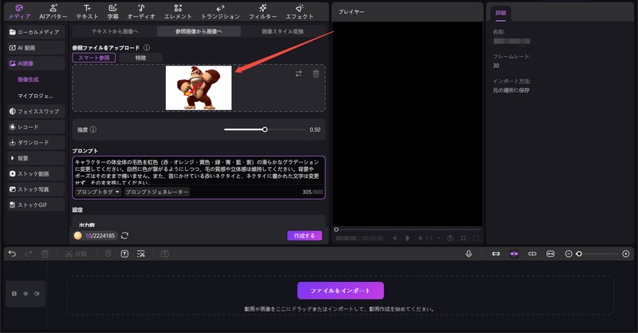Click the timeline silence-detection cut icon
Screen dimensions: 638x333
tap(141, 254)
